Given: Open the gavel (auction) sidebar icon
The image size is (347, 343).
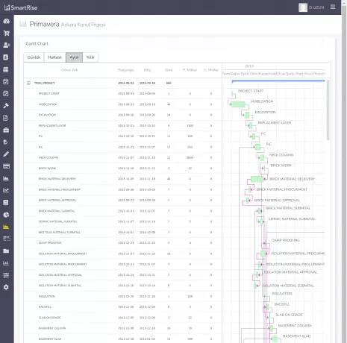Looking at the screenshot, I should point(6,106).
